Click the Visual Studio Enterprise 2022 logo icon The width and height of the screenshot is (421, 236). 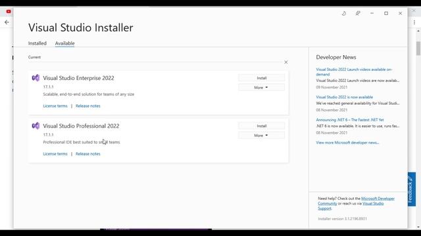click(36, 78)
